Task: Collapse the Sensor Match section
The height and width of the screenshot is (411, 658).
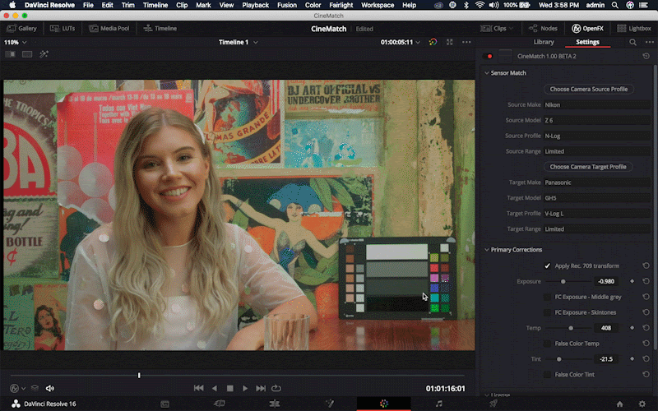Action: [487, 73]
